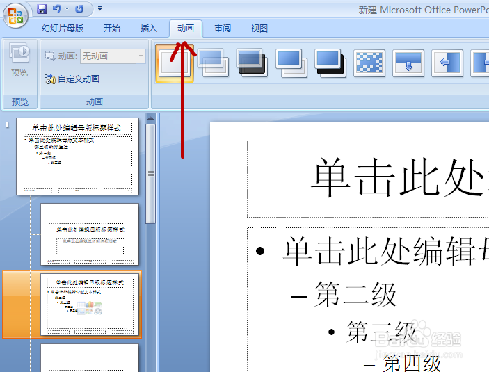Go to the 视图 tab
489x372 pixels.
click(259, 29)
